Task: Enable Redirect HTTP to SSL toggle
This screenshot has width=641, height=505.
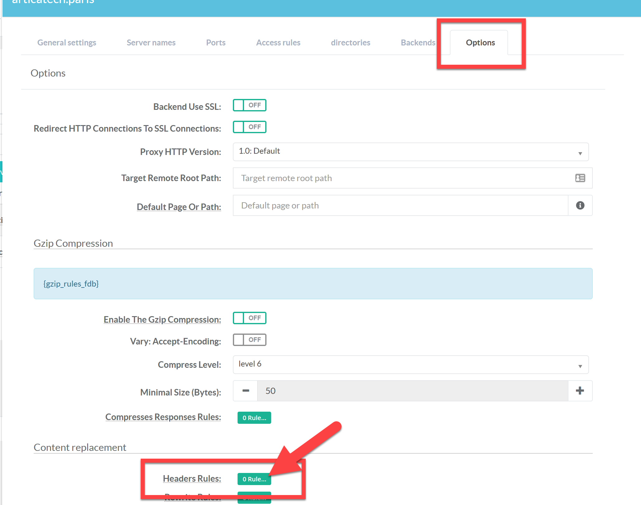Action: (249, 127)
